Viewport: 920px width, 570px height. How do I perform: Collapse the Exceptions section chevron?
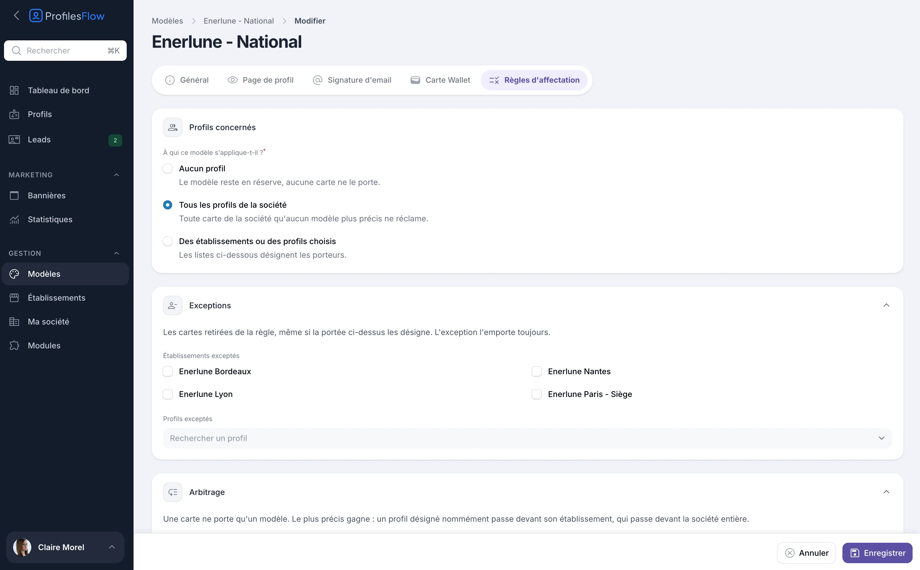(886, 305)
